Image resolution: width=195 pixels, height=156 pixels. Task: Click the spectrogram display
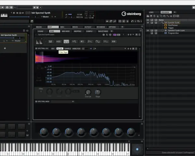86,57
